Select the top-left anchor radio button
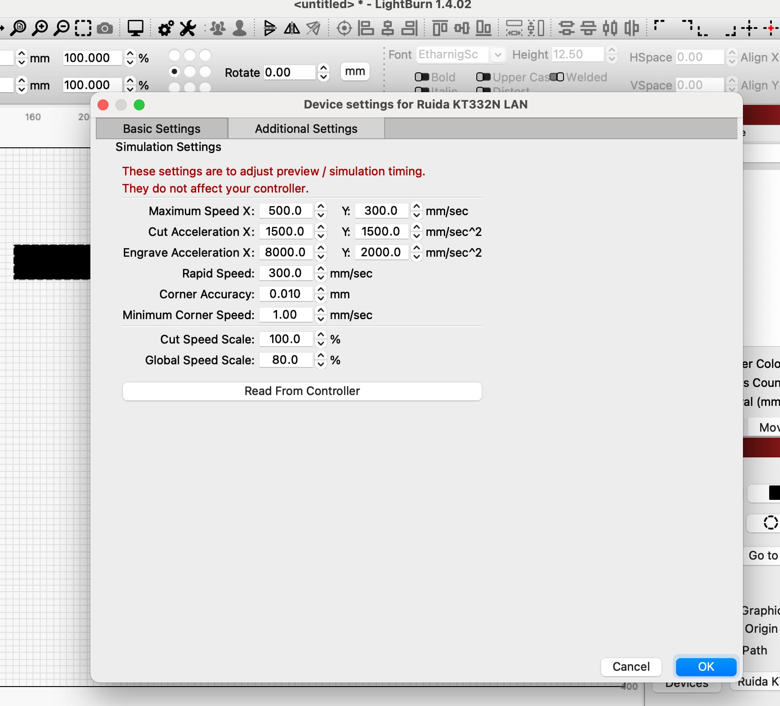This screenshot has width=780, height=706. (x=174, y=55)
